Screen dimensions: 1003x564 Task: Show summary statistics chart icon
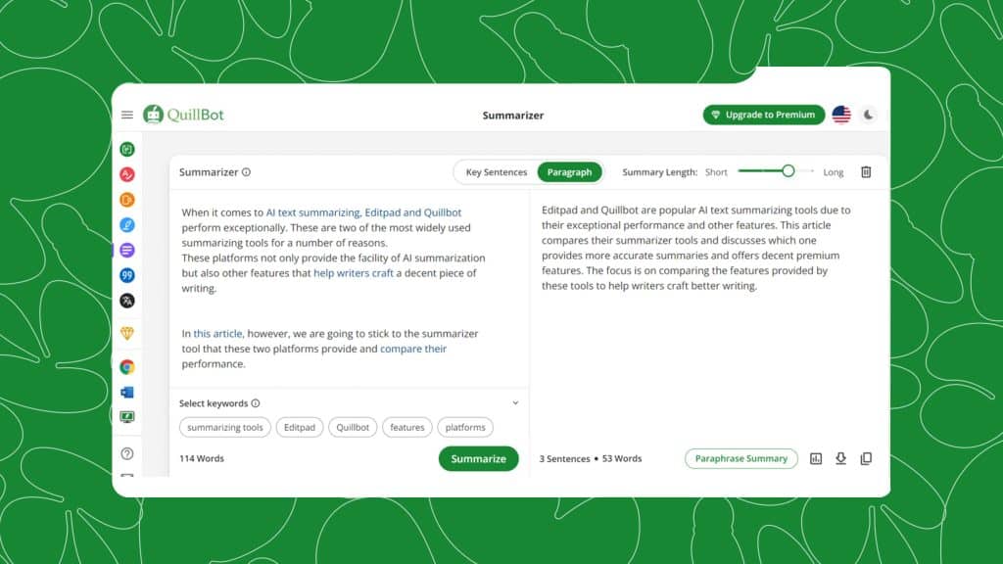[816, 458]
